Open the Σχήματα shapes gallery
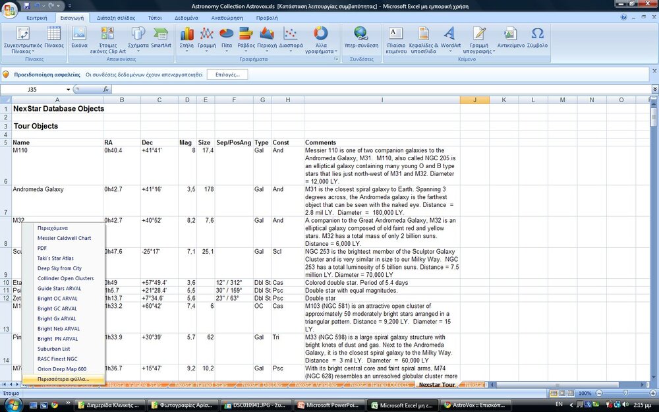The image size is (659, 412). pyautogui.click(x=138, y=38)
